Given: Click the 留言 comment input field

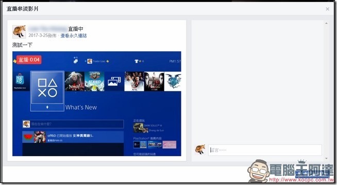Looking at the screenshot, I should [265, 150].
